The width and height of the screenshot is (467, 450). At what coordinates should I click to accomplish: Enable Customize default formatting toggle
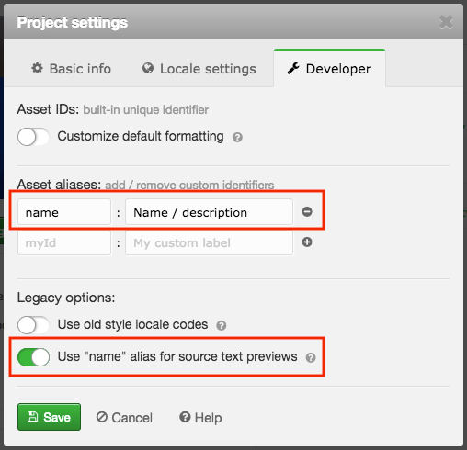pos(33,137)
